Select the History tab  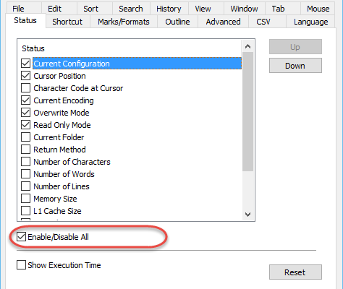(169, 9)
